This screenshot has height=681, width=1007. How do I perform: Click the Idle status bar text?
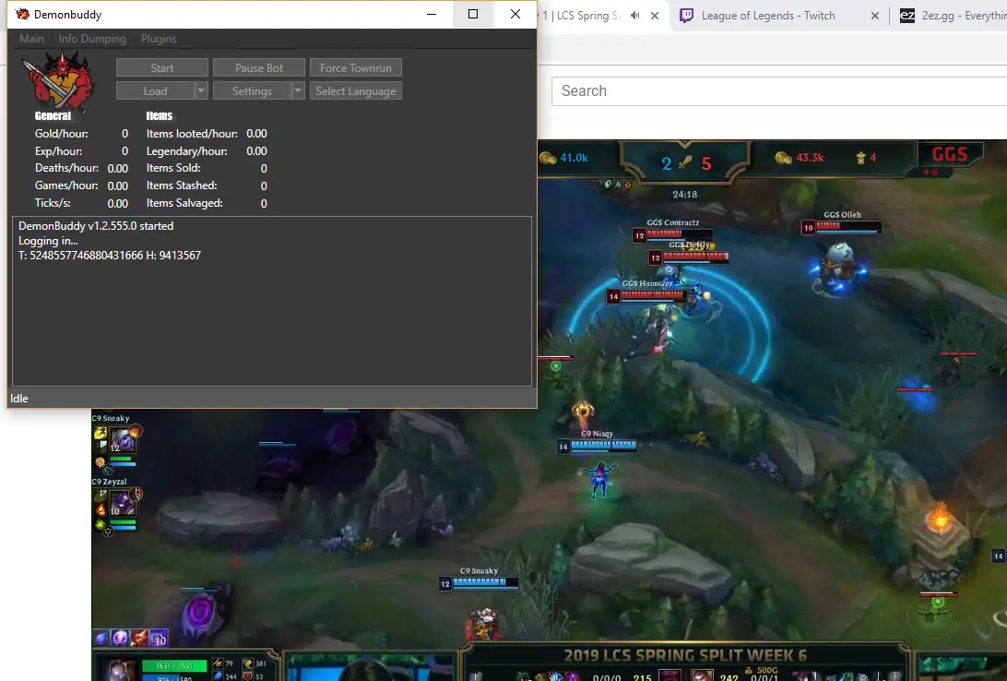(x=19, y=399)
